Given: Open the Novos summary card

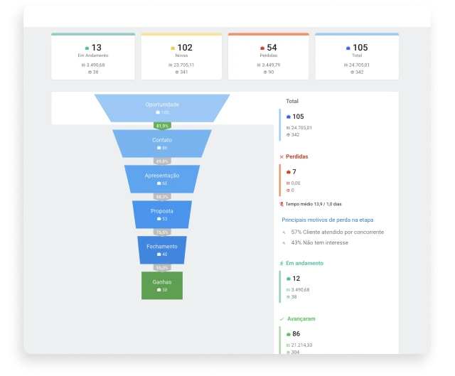Looking at the screenshot, I should [x=181, y=57].
